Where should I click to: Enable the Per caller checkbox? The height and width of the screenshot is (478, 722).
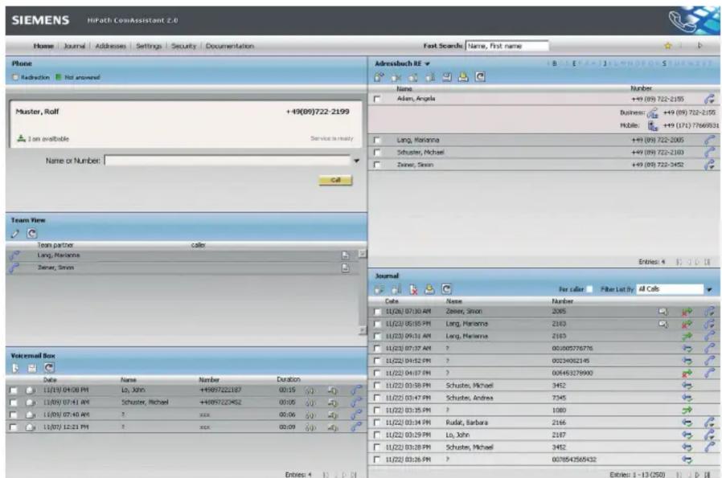589,289
